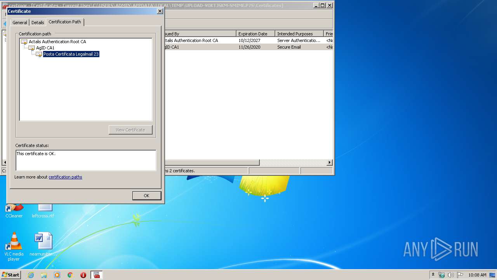Click the Server Authentication purpose cell
497x280 pixels.
pyautogui.click(x=299, y=40)
